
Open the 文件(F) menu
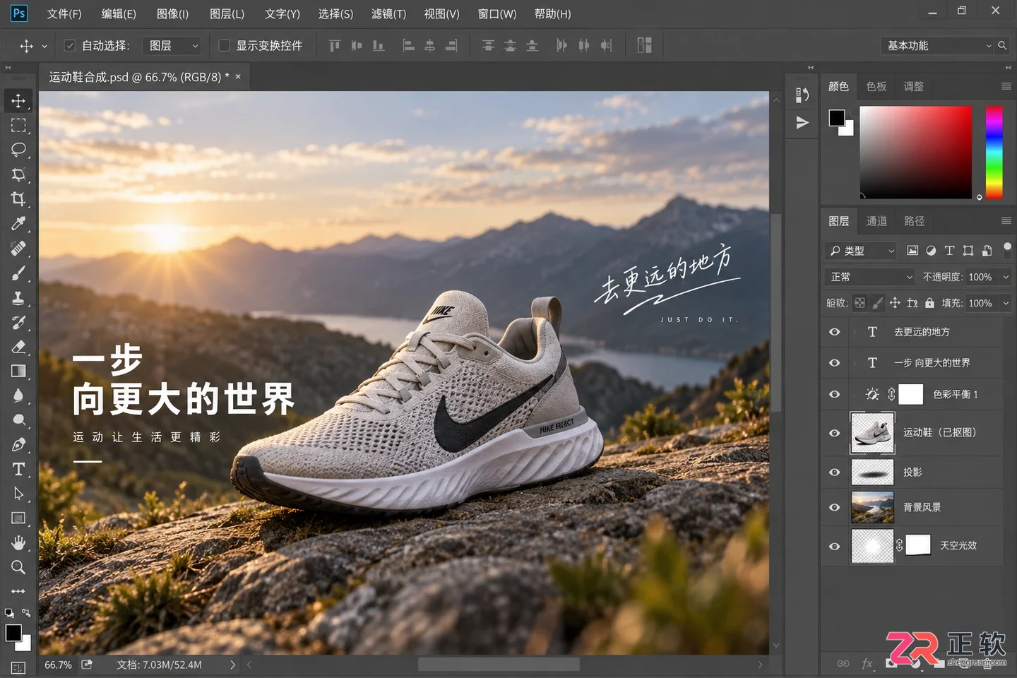point(64,13)
